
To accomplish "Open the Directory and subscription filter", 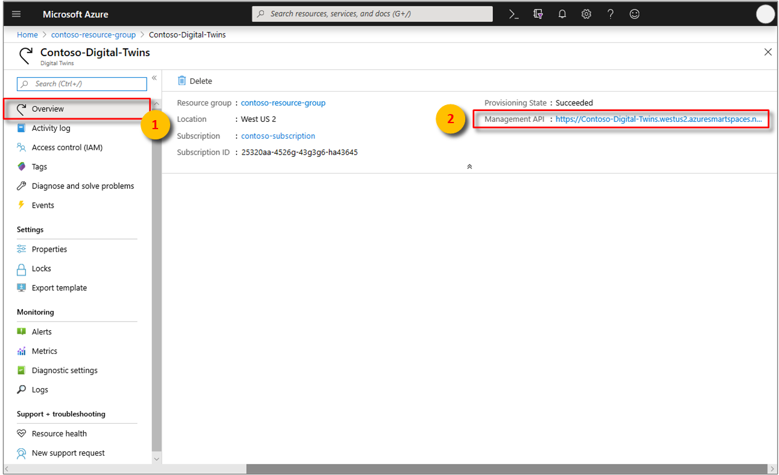I will pyautogui.click(x=538, y=14).
